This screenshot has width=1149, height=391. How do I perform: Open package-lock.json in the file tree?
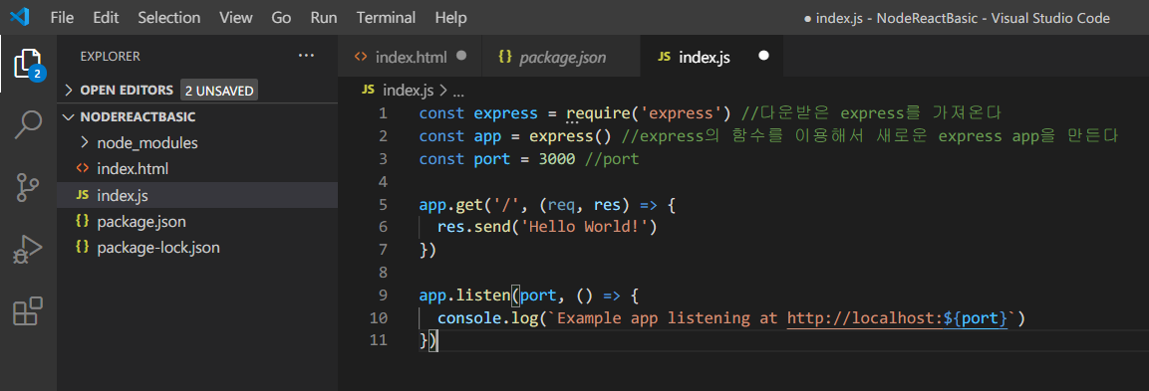158,248
